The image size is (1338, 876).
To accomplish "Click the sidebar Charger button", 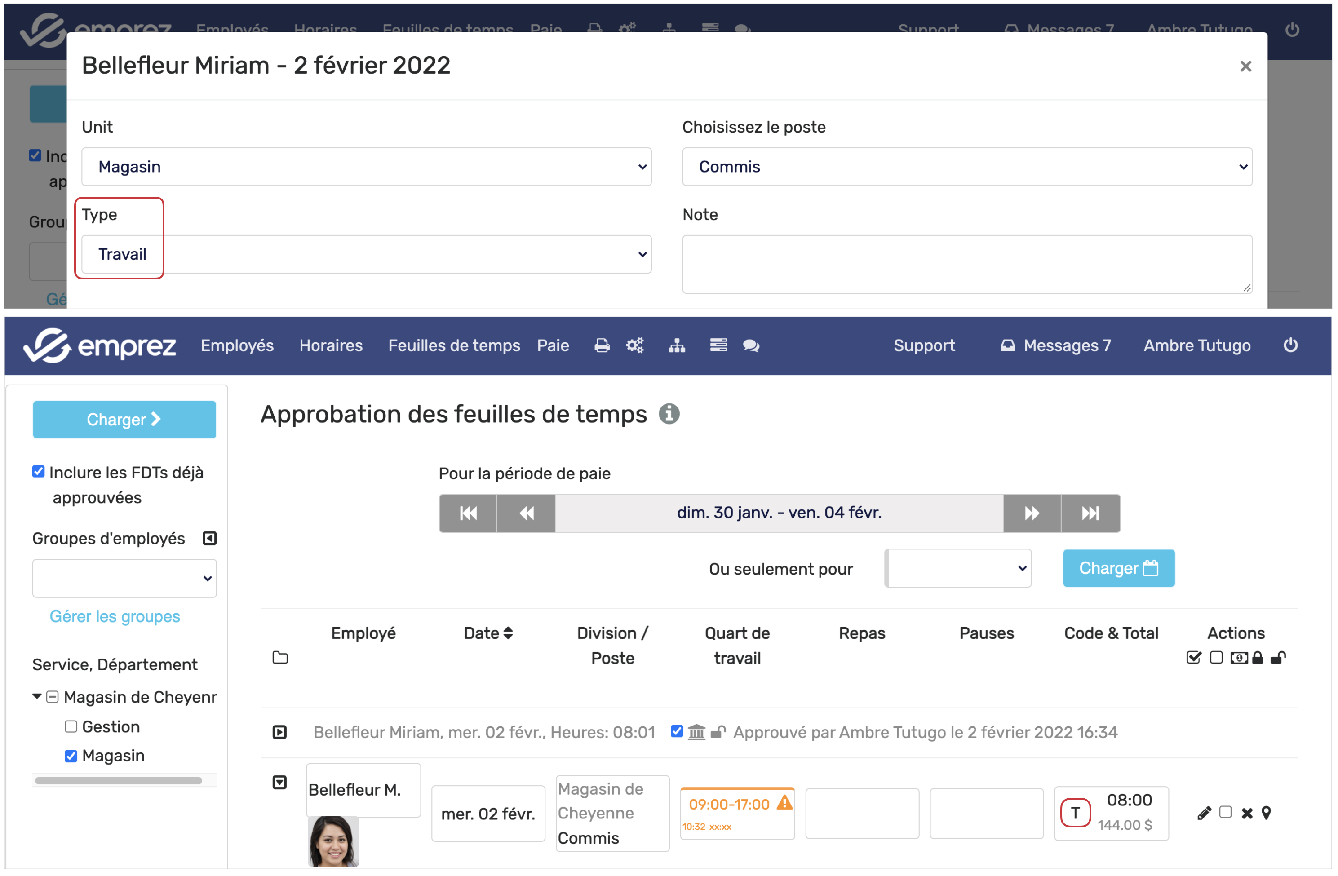I will [x=124, y=420].
